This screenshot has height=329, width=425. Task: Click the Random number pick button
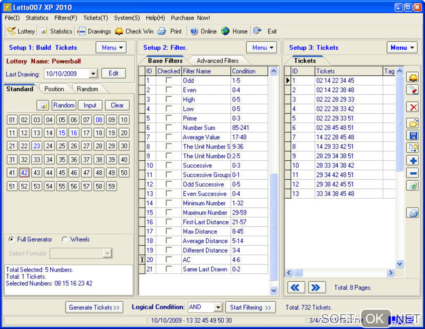pyautogui.click(x=64, y=105)
